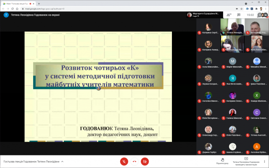This screenshot has width=269, height=168.
Task: Unmute the microphone in call controls
Action: pos(124,161)
